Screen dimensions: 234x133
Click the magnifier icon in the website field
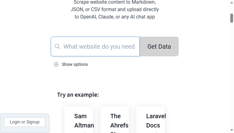pos(57,46)
